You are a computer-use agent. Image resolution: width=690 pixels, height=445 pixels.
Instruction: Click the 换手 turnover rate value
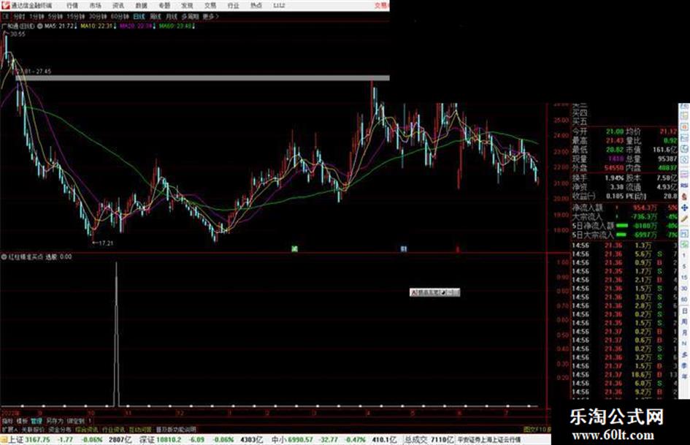[614, 178]
